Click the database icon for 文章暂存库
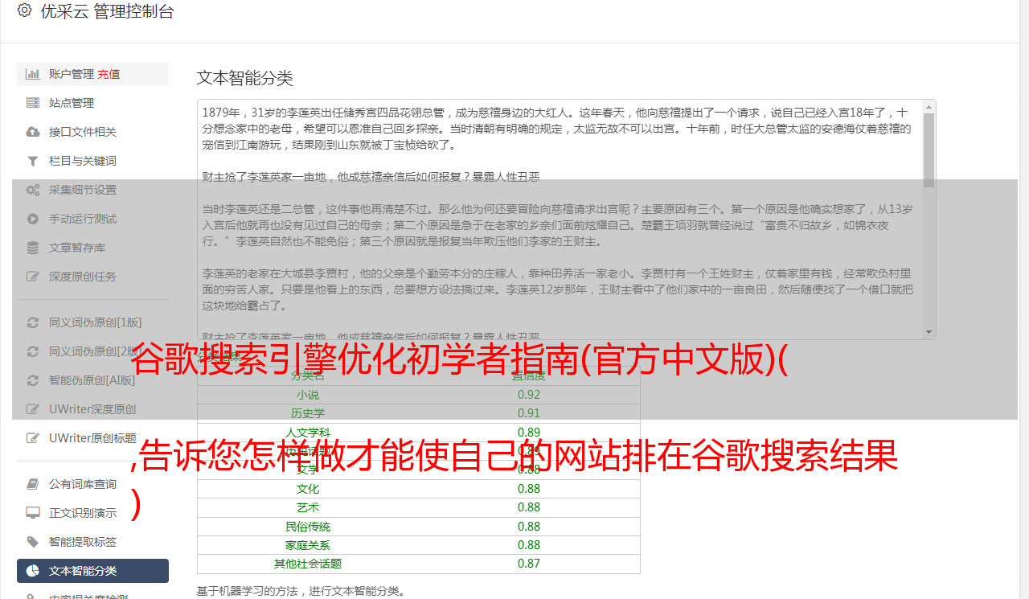The height and width of the screenshot is (599, 1029). pos(33,248)
